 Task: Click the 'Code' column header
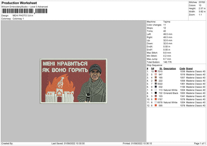point(182,69)
